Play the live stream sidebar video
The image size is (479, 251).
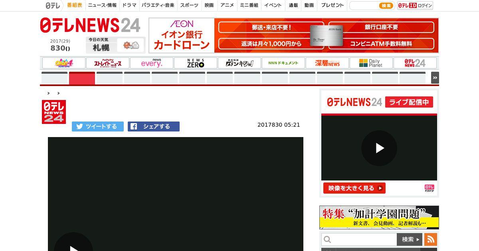[379, 148]
